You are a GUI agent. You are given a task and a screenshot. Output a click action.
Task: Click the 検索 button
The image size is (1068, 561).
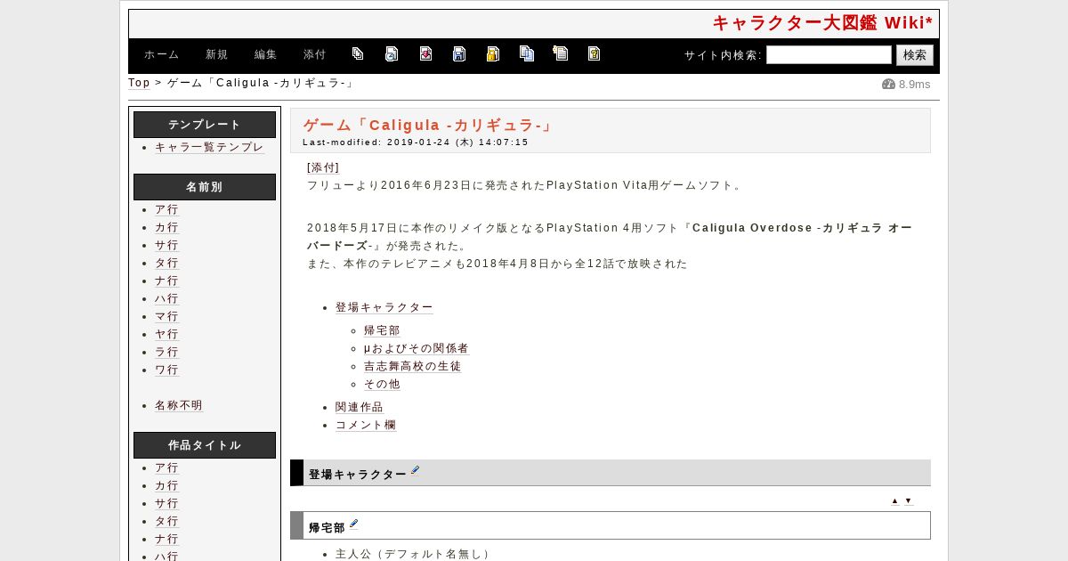915,55
